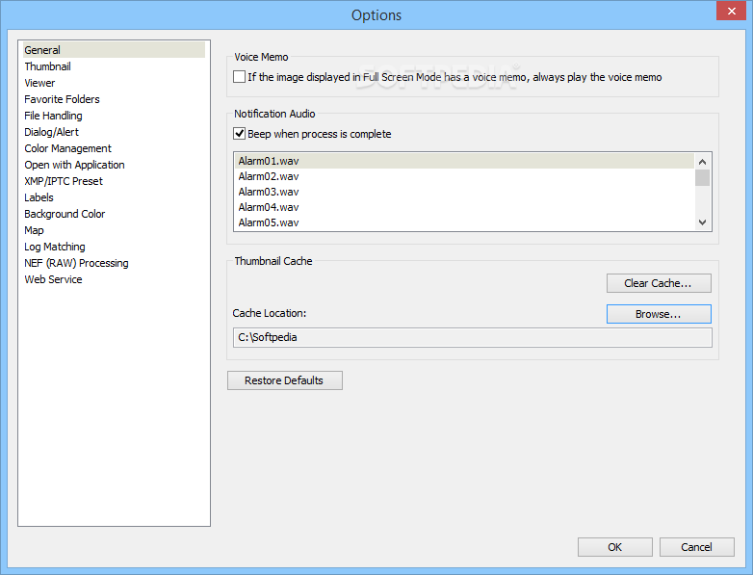Restore default settings

pos(285,380)
